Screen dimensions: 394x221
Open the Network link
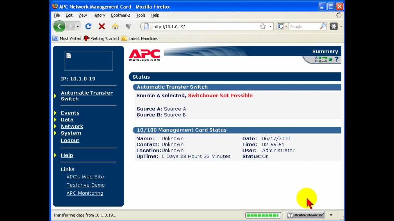pos(72,126)
